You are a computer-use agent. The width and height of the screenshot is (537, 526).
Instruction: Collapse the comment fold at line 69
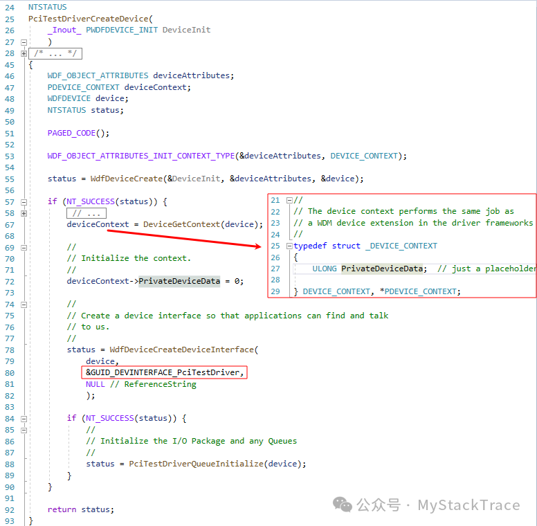tap(24, 248)
